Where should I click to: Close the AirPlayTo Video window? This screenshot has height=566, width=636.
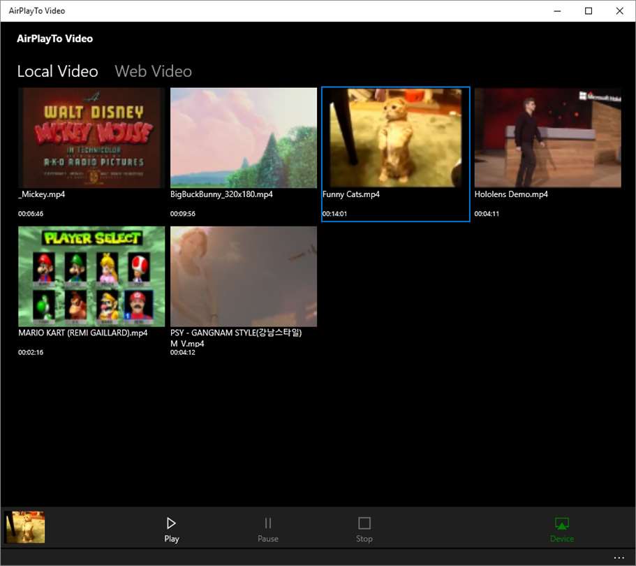tap(620, 11)
